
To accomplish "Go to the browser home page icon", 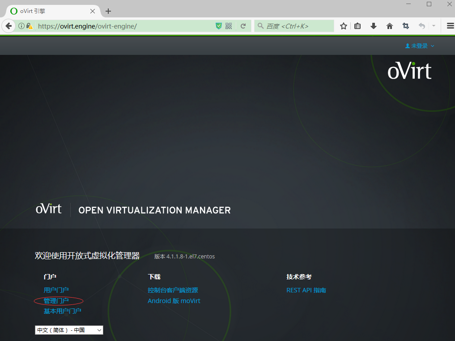I will [390, 26].
